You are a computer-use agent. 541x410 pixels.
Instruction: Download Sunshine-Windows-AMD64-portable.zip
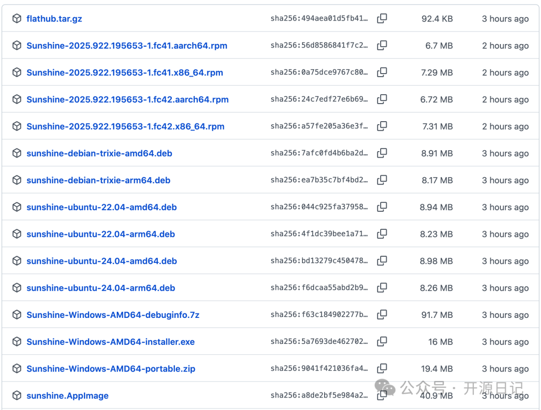point(111,369)
